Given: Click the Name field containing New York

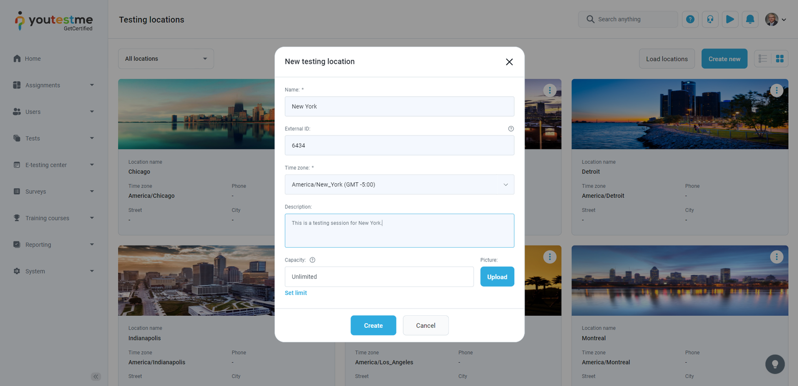Looking at the screenshot, I should click(399, 107).
